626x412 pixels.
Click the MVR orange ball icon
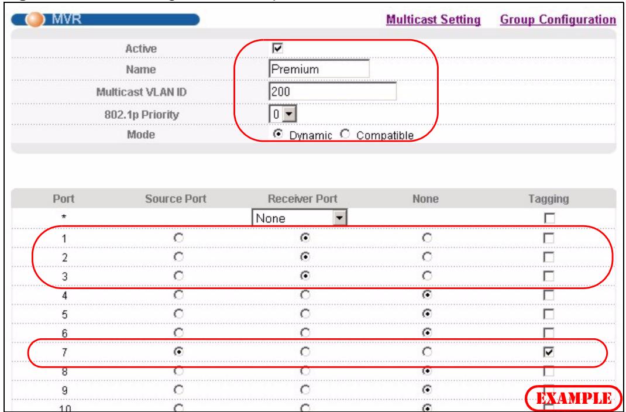point(36,20)
